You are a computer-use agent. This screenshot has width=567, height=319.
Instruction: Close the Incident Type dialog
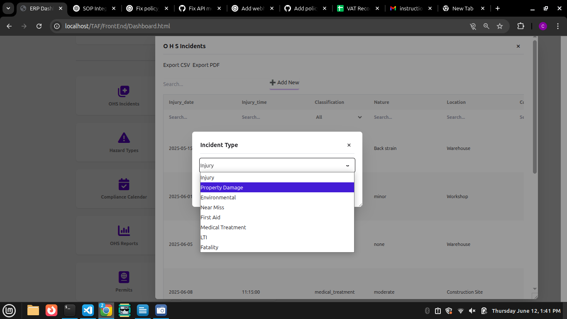(x=349, y=145)
